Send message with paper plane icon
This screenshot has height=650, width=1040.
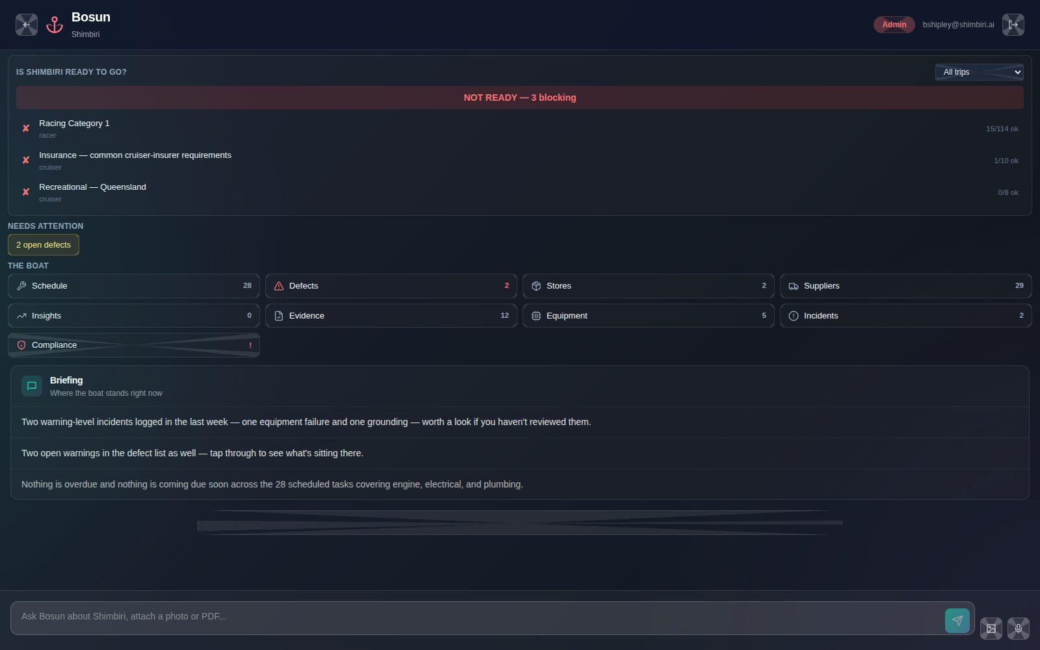[x=957, y=620]
